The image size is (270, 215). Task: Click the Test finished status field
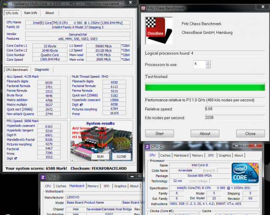click(x=205, y=77)
